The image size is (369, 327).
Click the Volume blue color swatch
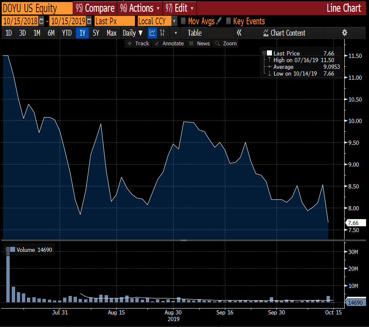(x=13, y=249)
